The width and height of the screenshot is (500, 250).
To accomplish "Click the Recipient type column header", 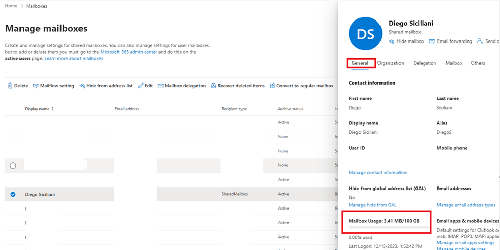I will click(234, 109).
